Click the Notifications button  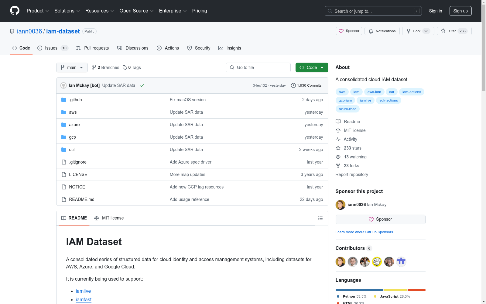point(382,31)
